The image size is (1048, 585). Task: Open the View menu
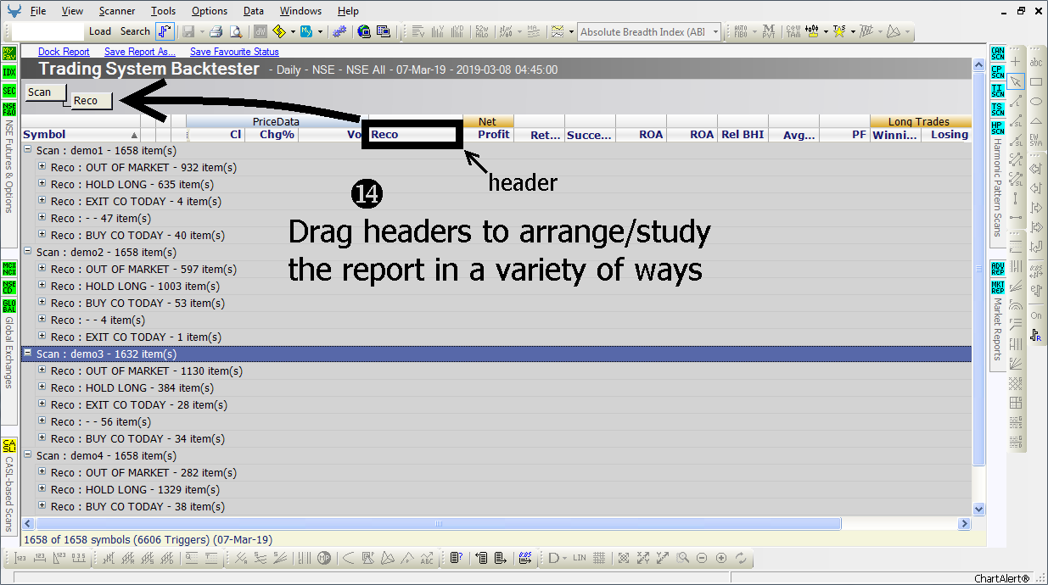[x=72, y=11]
